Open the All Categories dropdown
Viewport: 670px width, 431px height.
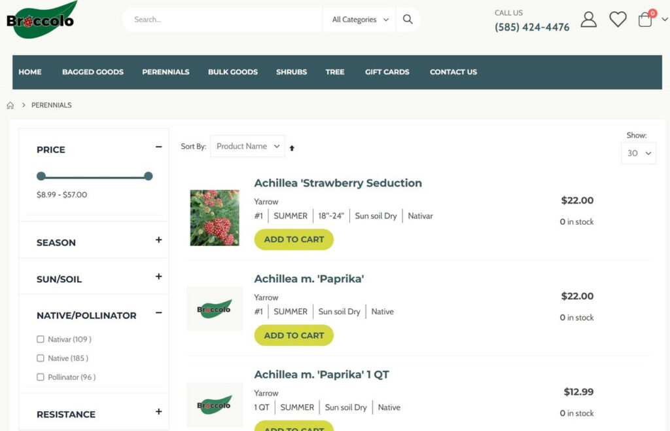click(x=360, y=20)
